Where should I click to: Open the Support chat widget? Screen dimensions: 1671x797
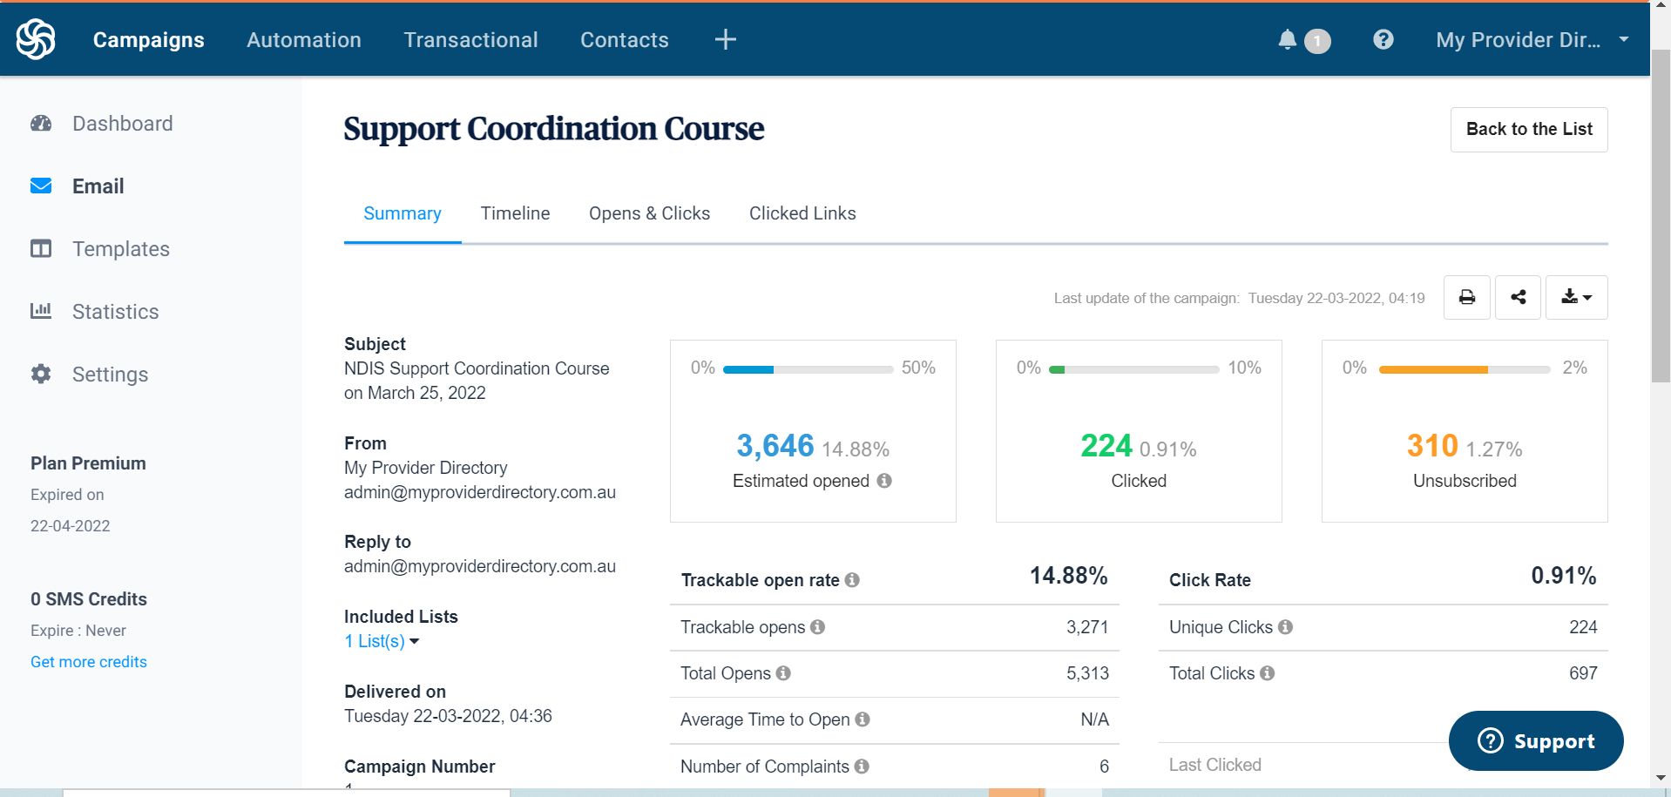[x=1536, y=741]
